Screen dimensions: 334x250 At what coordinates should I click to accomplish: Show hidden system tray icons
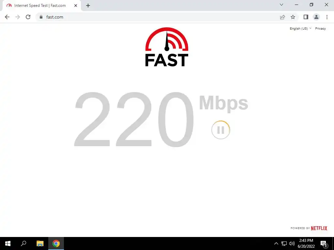276,243
